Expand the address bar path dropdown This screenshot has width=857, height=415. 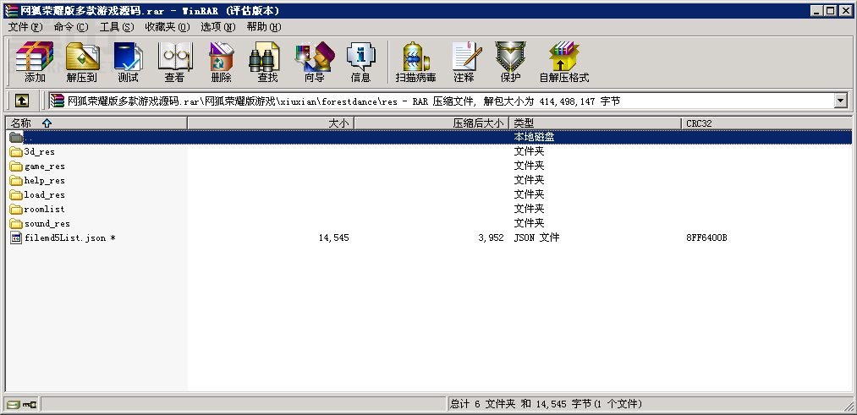(x=841, y=101)
